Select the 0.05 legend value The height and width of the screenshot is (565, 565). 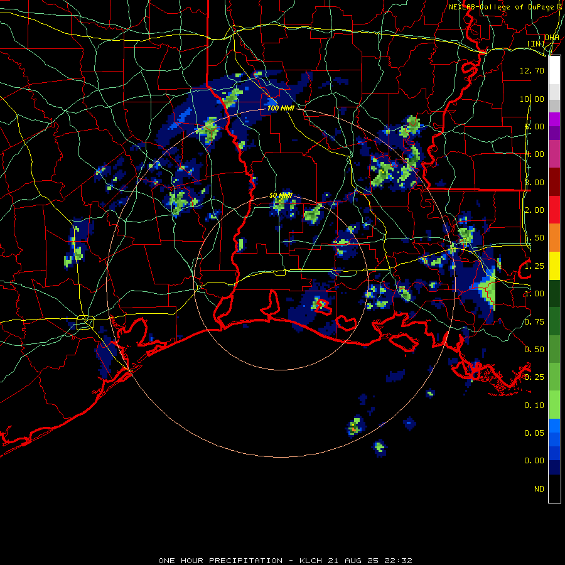tap(534, 433)
